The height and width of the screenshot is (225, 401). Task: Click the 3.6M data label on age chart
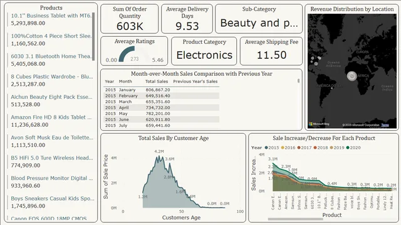(170, 159)
